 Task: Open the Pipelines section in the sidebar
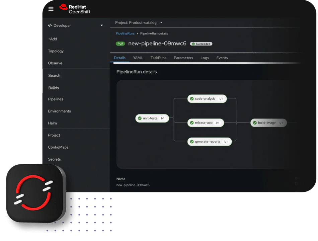pyautogui.click(x=55, y=99)
